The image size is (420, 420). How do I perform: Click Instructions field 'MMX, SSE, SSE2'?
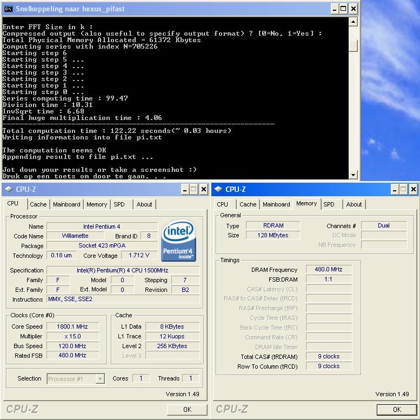coord(123,299)
